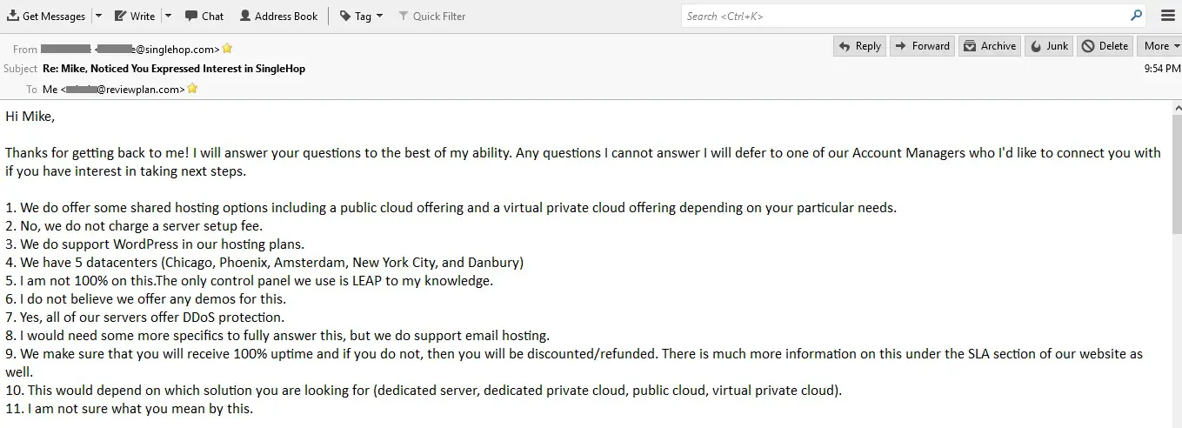
Task: Click the 'Hi Mike,' greeting text
Action: [30, 116]
